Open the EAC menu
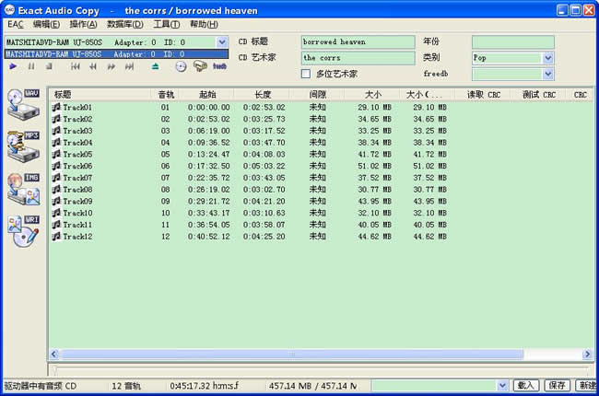This screenshot has width=599, height=396. point(16,25)
